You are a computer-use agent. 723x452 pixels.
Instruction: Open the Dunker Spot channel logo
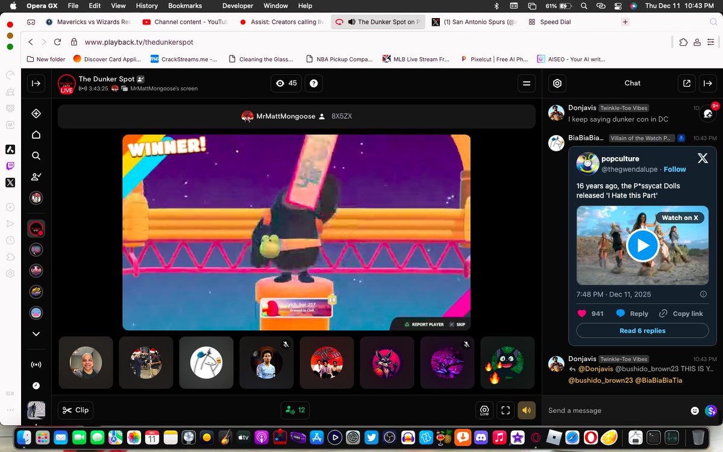tap(66, 84)
